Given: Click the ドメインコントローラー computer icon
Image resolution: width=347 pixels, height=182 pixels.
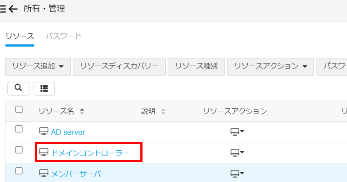Looking at the screenshot, I should [44, 152].
